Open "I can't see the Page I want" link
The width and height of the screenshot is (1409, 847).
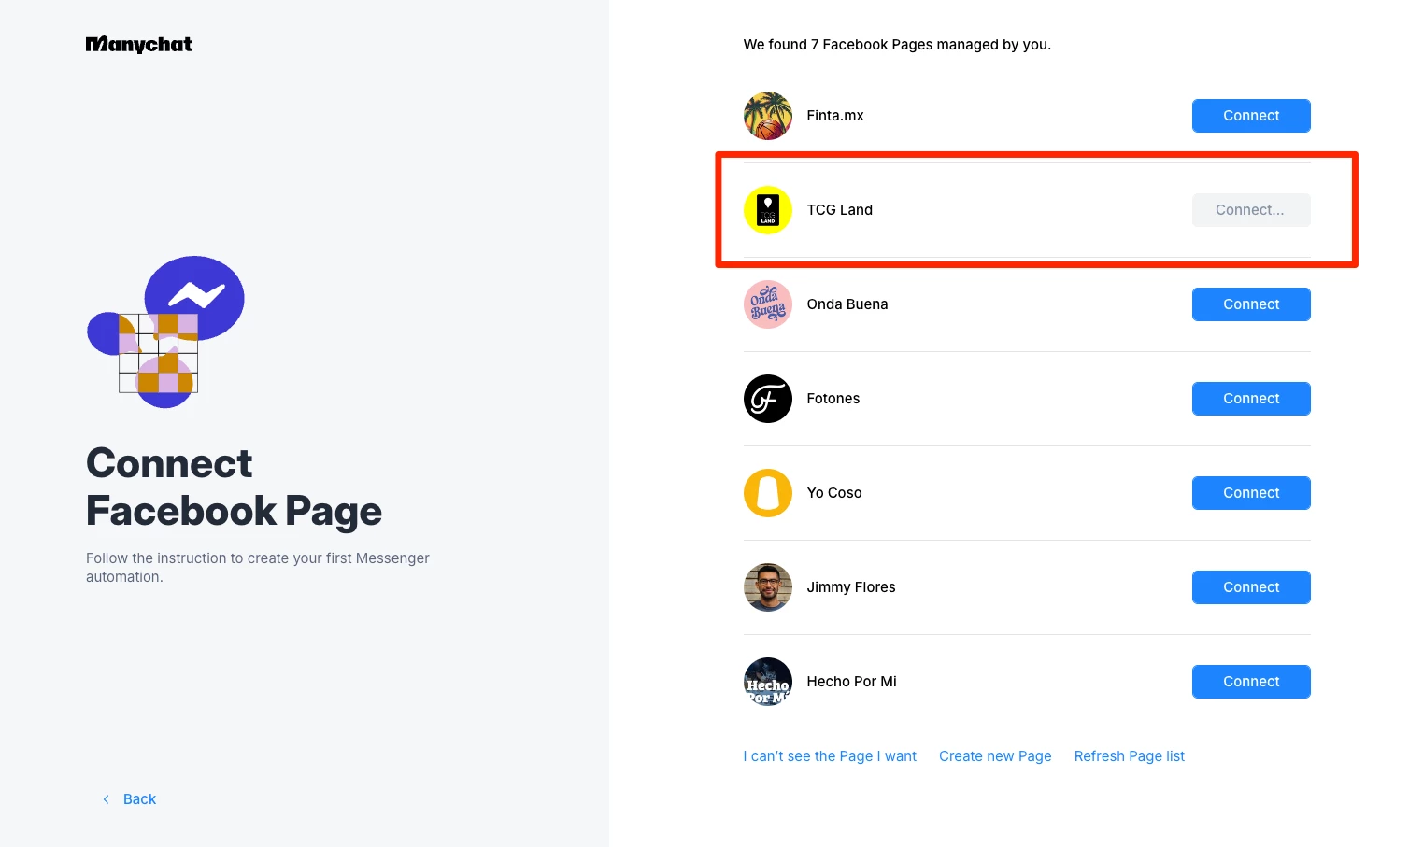pos(830,756)
